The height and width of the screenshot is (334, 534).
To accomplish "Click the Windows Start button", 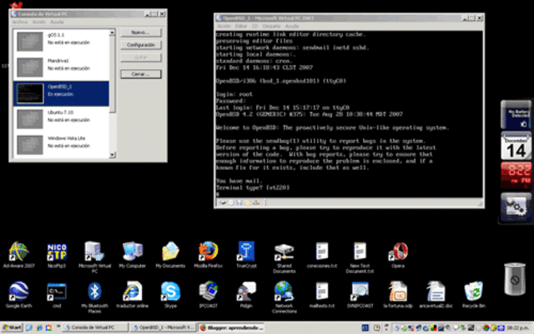I will pos(12,327).
